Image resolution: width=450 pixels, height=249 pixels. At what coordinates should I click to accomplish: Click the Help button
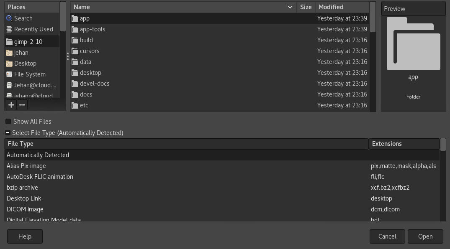coord(24,236)
